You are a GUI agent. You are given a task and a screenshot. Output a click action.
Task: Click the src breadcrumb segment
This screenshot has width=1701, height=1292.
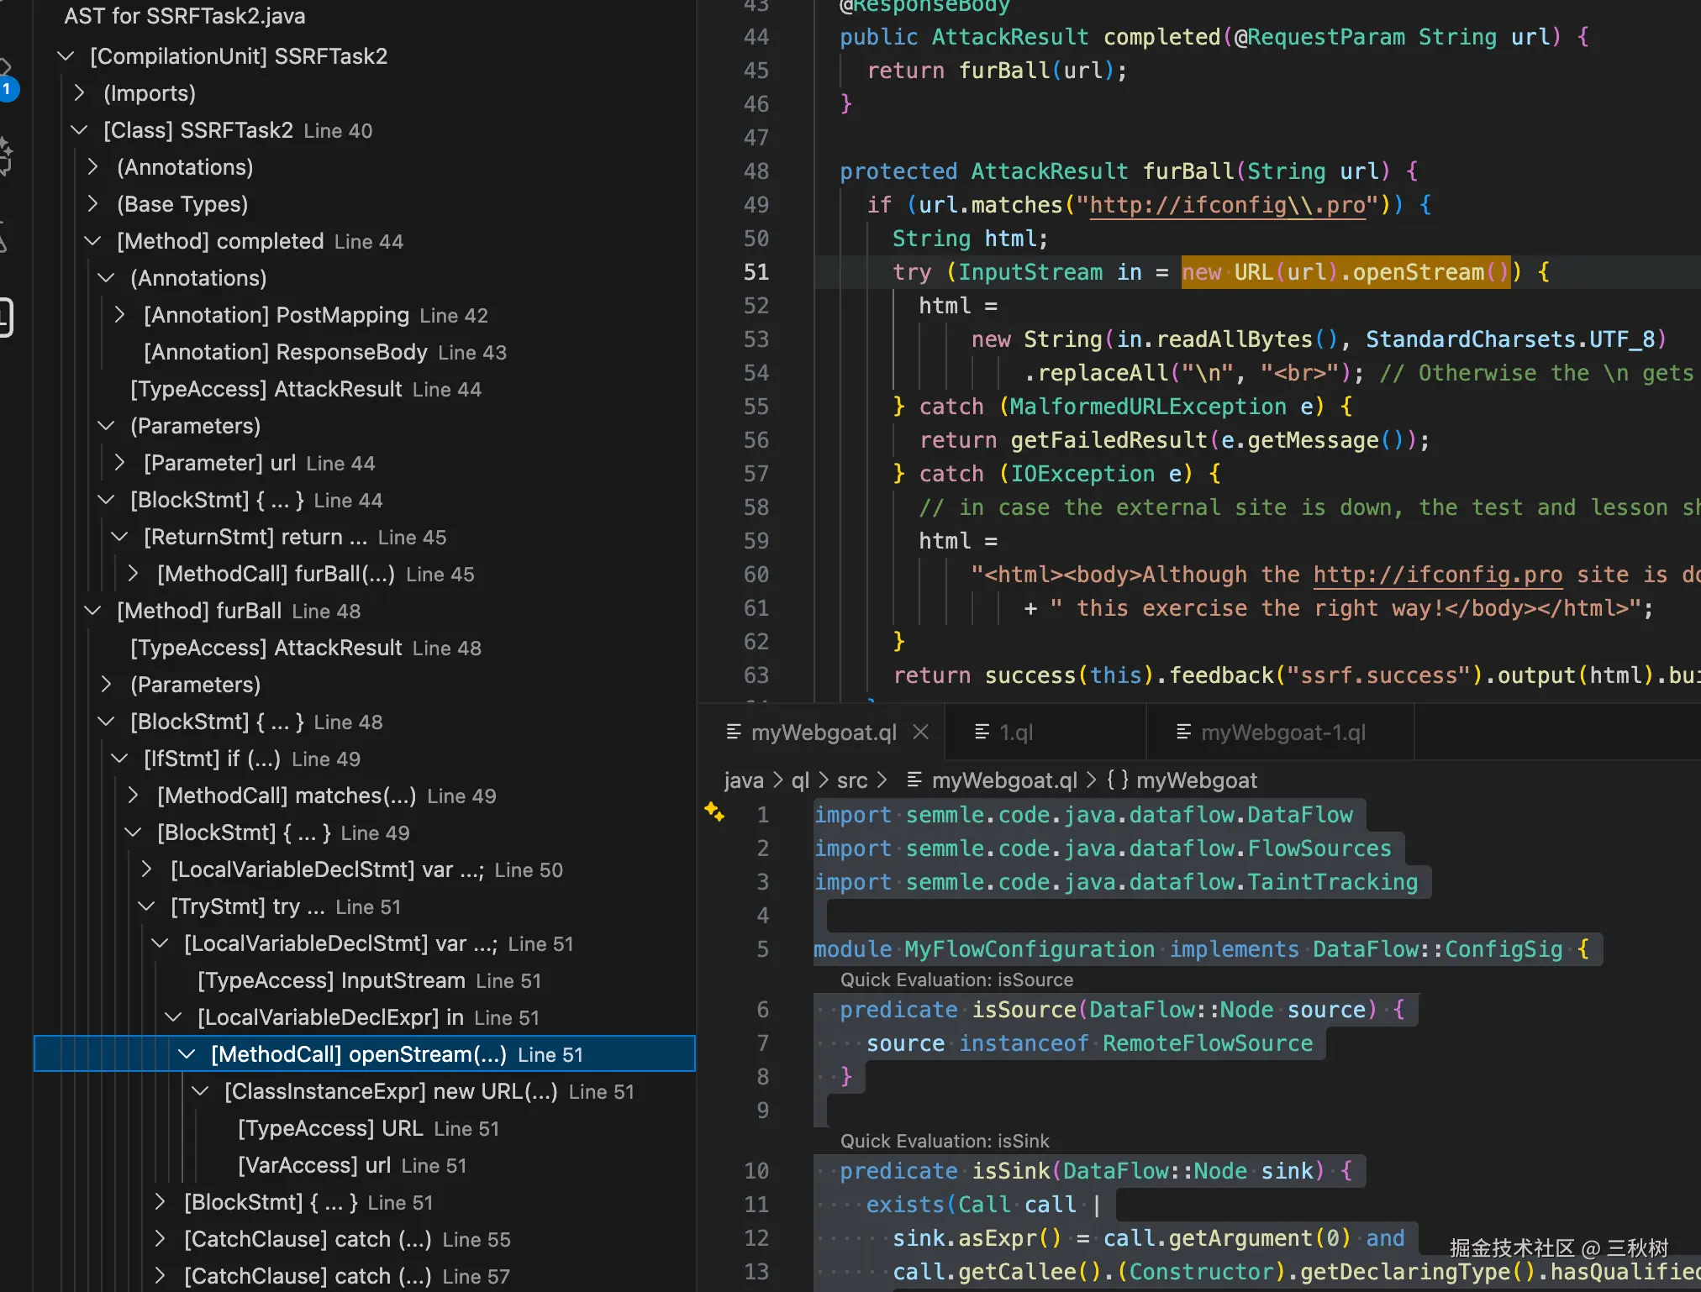851,780
